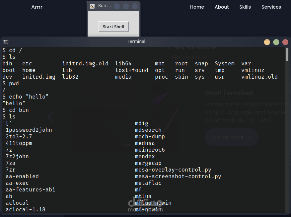
Task: Click 'aclocal-1.18' in the listing
Action: pos(26,210)
